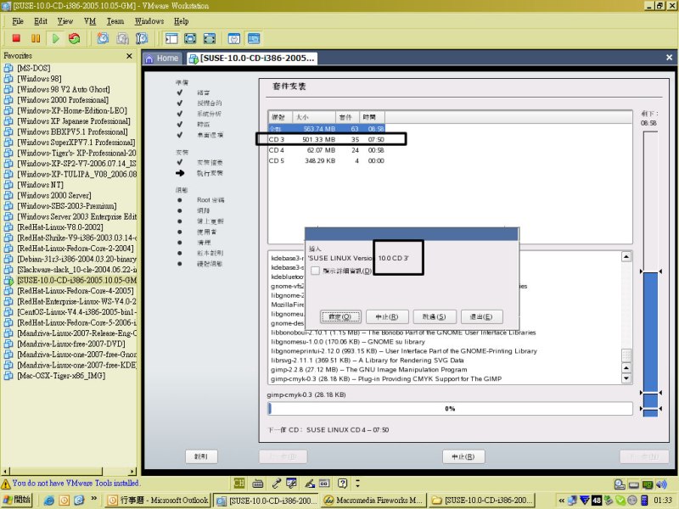Click the greyed Revert to Snapshot icon

[x=122, y=38]
